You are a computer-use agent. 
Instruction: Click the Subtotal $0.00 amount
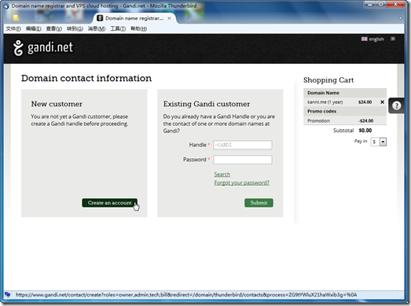click(365, 131)
